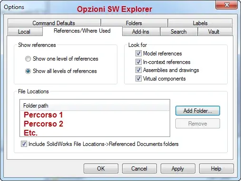
Task: Click the OK button
Action: pyautogui.click(x=101, y=169)
